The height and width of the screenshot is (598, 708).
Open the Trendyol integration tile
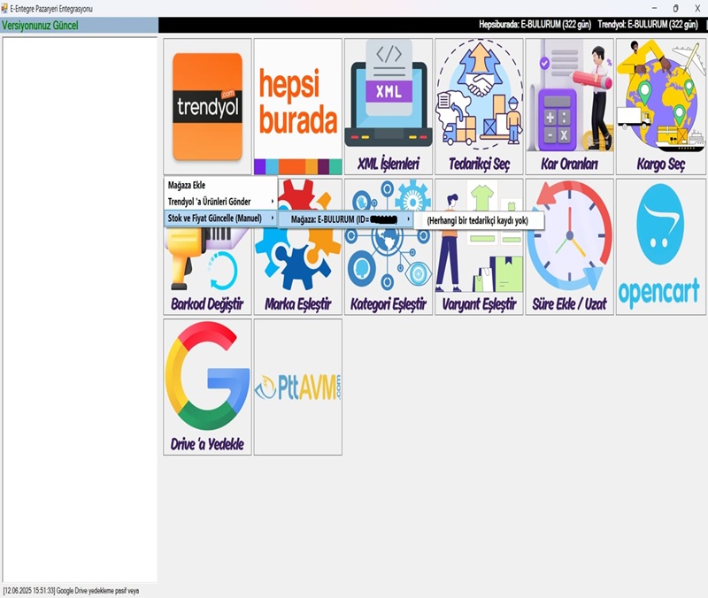207,106
